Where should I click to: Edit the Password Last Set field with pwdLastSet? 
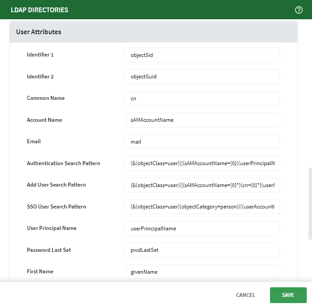(x=202, y=250)
